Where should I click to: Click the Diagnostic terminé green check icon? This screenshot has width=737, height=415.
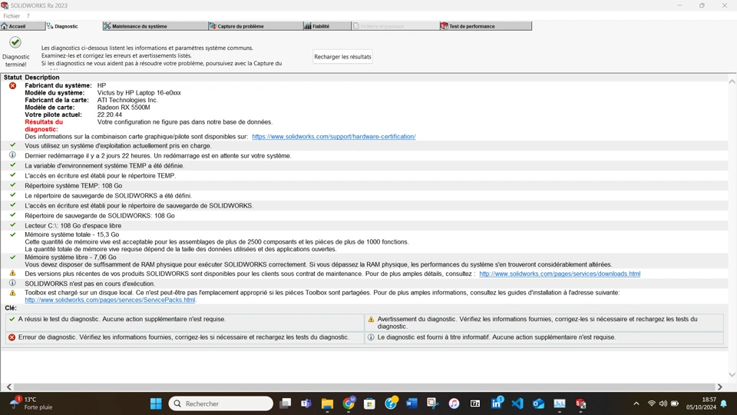click(x=15, y=42)
